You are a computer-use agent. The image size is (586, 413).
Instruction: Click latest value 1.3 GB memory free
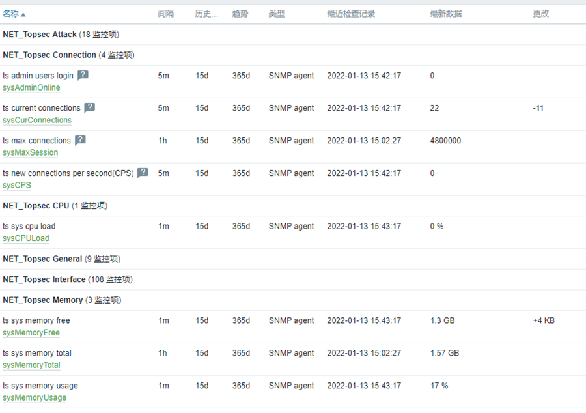[443, 320]
